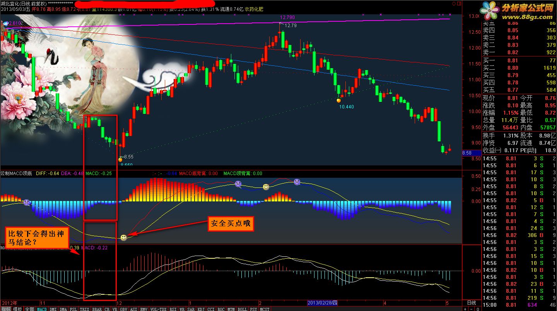Click the orange ball marker at 8.55 low
The image size is (557, 311).
coord(120,159)
